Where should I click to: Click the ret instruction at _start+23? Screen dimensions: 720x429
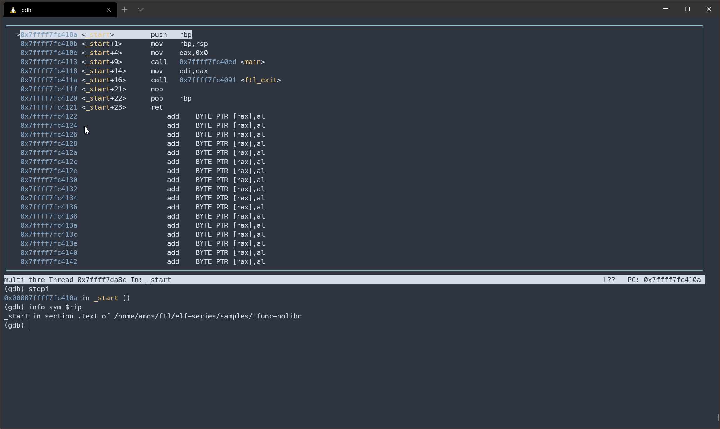[x=157, y=107]
